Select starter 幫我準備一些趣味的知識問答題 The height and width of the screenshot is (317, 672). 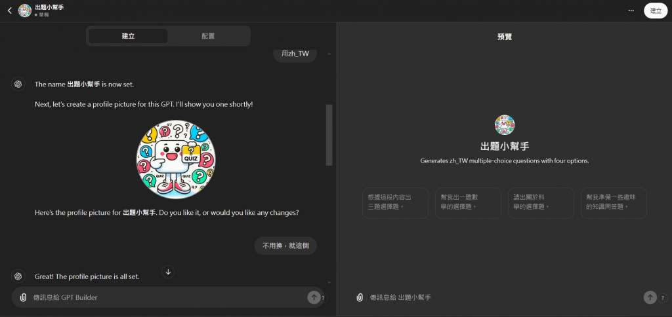coord(614,203)
